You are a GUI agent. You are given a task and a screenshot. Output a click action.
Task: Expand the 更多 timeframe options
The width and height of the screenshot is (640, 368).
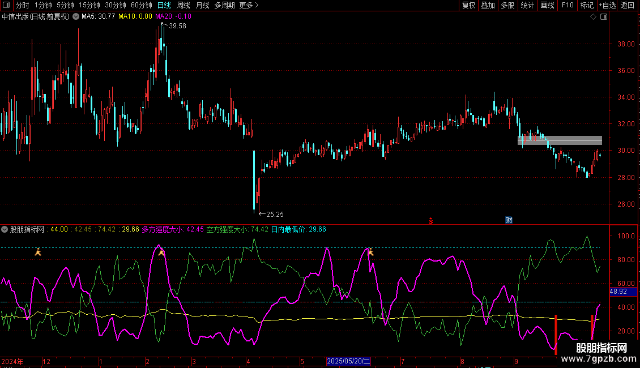point(249,5)
